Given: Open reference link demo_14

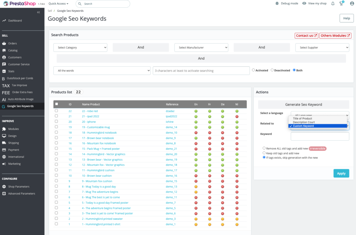Looking at the screenshot, I should [x=171, y=127].
